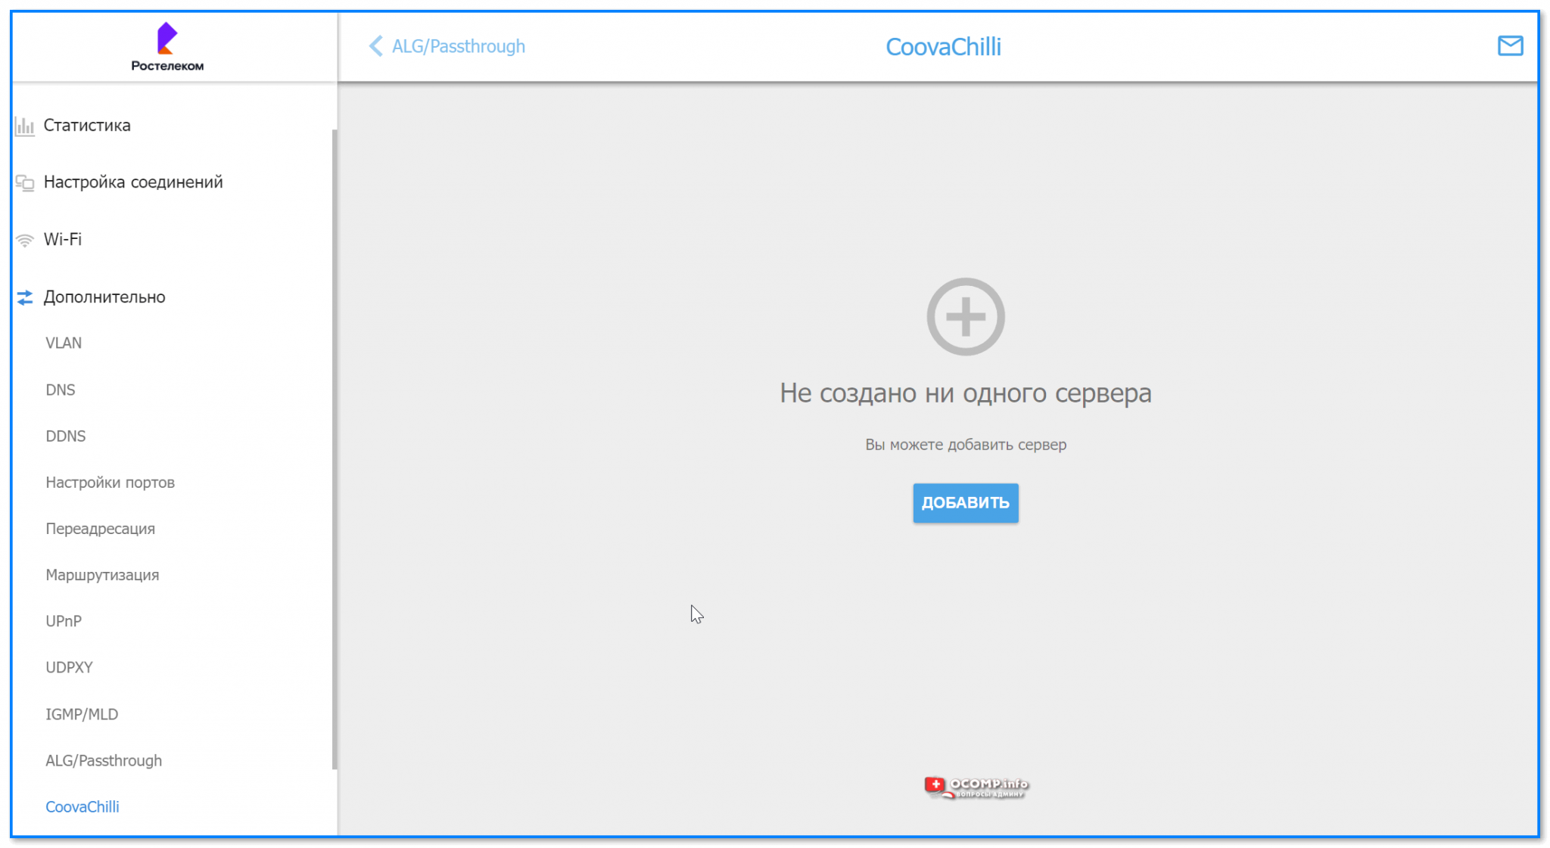1550x848 pixels.
Task: Select UDPXY in sidebar
Action: click(x=69, y=667)
